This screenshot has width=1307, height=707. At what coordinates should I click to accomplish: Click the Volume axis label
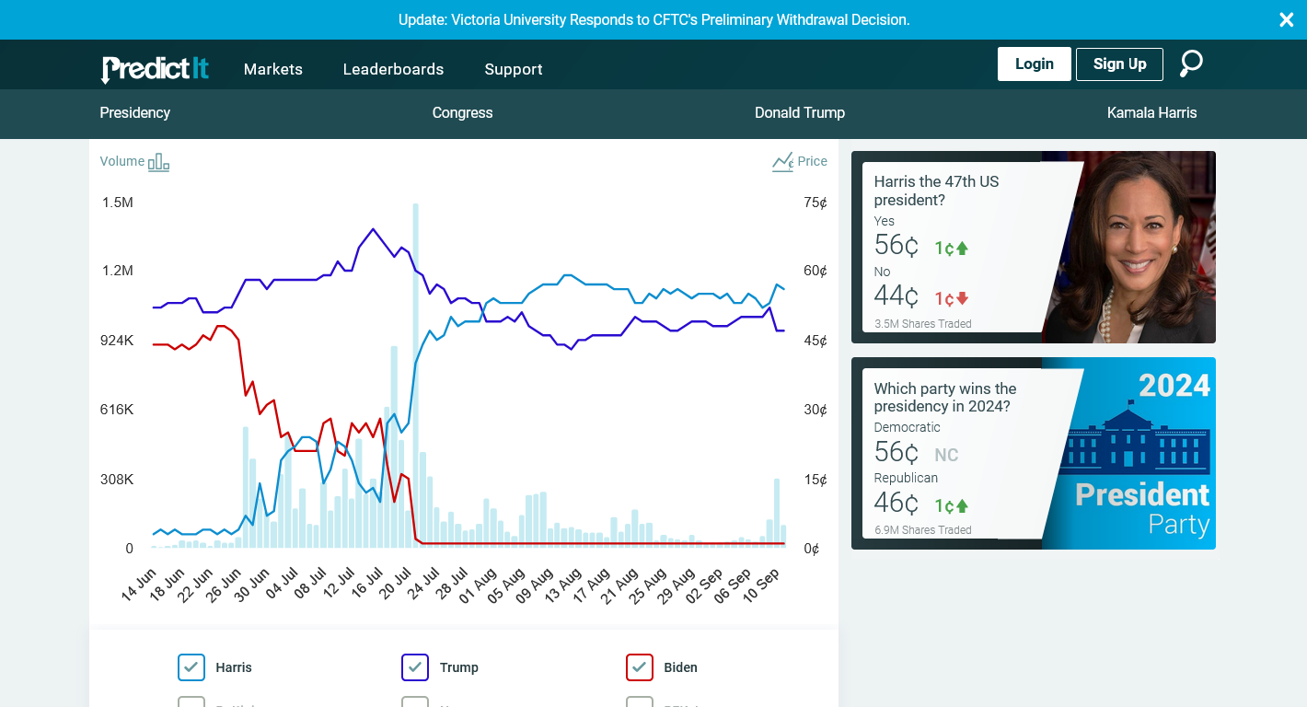pos(122,161)
